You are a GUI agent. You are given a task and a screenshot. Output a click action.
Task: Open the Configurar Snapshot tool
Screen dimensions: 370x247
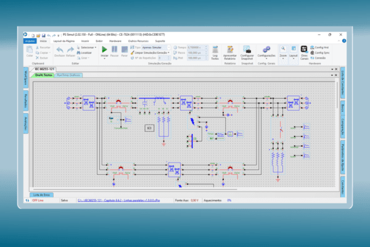247,52
